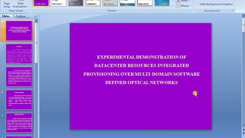Toggle Hide Background Graphics checkbox
Screen dimensions: 245x138
[x=197, y=4]
